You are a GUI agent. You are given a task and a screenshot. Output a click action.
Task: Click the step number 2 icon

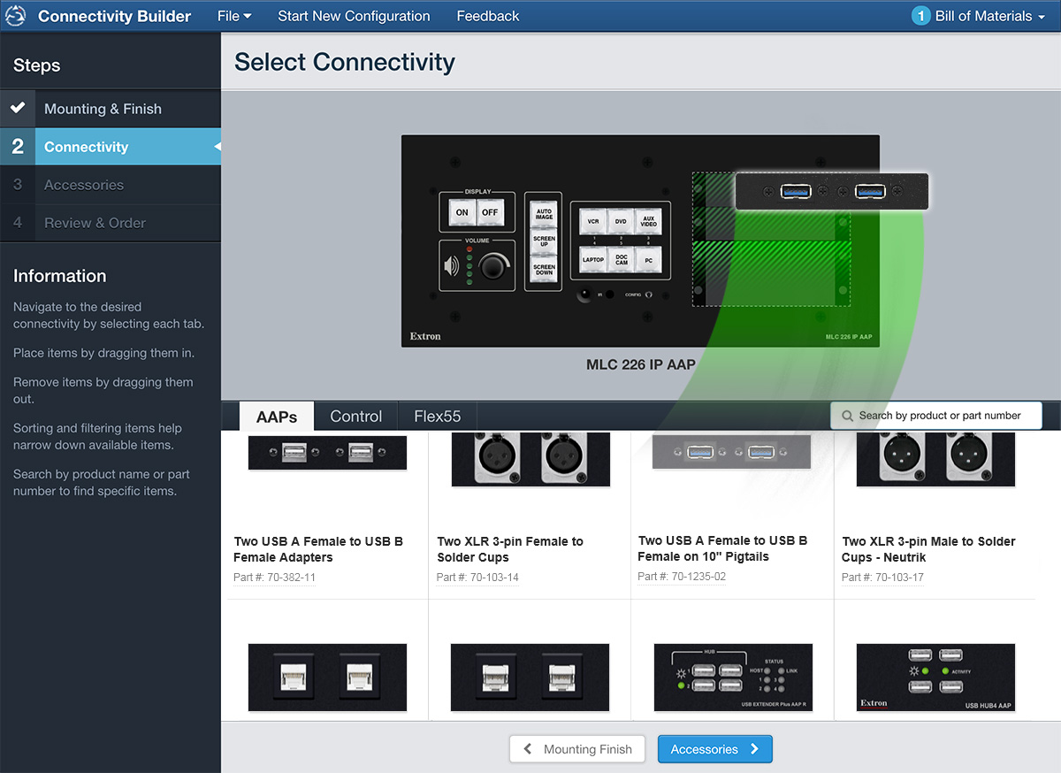[18, 147]
